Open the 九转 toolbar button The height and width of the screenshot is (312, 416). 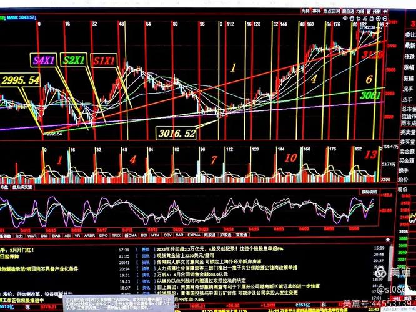[305, 11]
